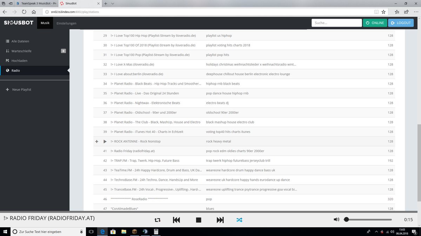Skip to next track in player bar

coord(220,220)
